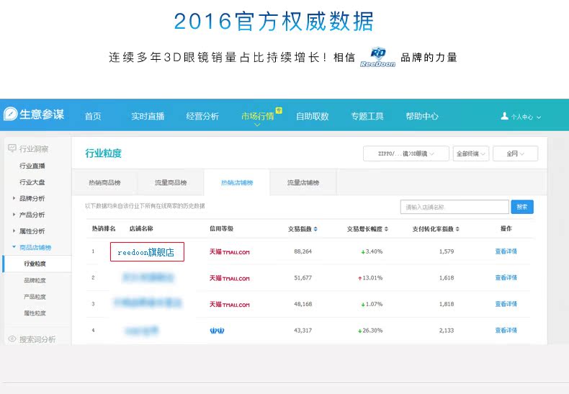Sort by 支付转化率指数 column arrows
569x394 pixels.
[457, 229]
